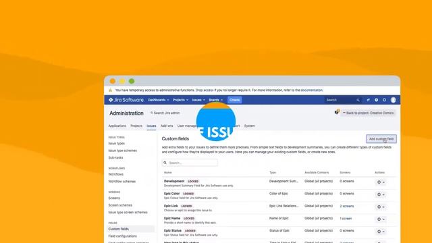The width and height of the screenshot is (432, 243).
Task: Open actions gear for Epic Color field
Action: tap(381, 194)
